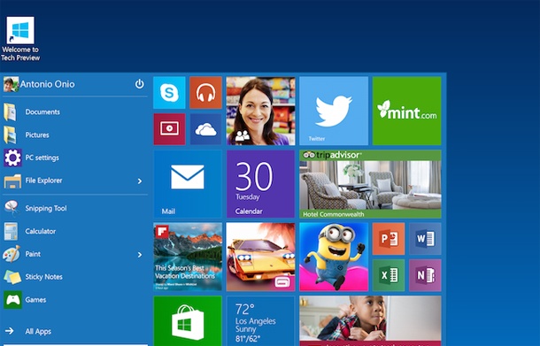Launch Calculator from Start menu

pos(75,231)
